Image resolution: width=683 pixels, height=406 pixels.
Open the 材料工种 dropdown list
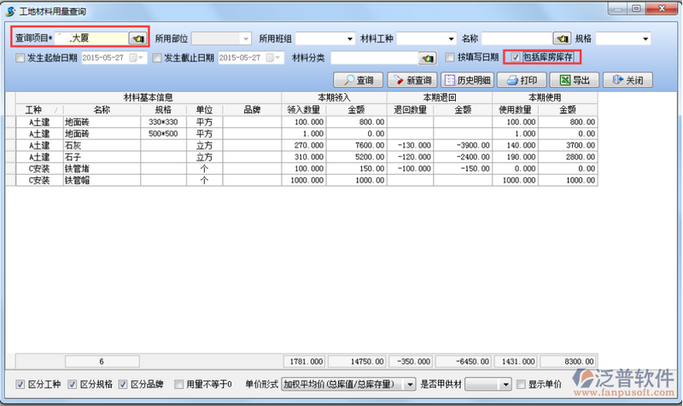tap(449, 38)
